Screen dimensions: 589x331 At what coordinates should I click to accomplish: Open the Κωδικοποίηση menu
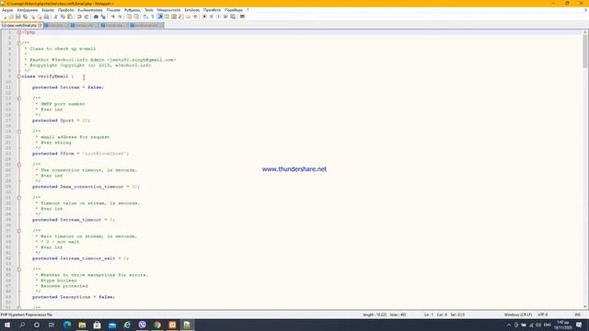90,10
